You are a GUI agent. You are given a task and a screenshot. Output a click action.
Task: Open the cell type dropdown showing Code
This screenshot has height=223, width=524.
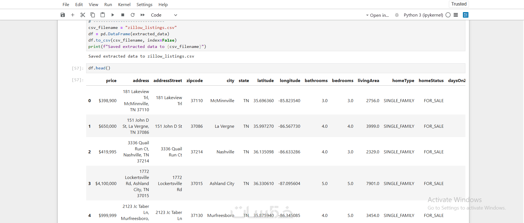tap(164, 15)
